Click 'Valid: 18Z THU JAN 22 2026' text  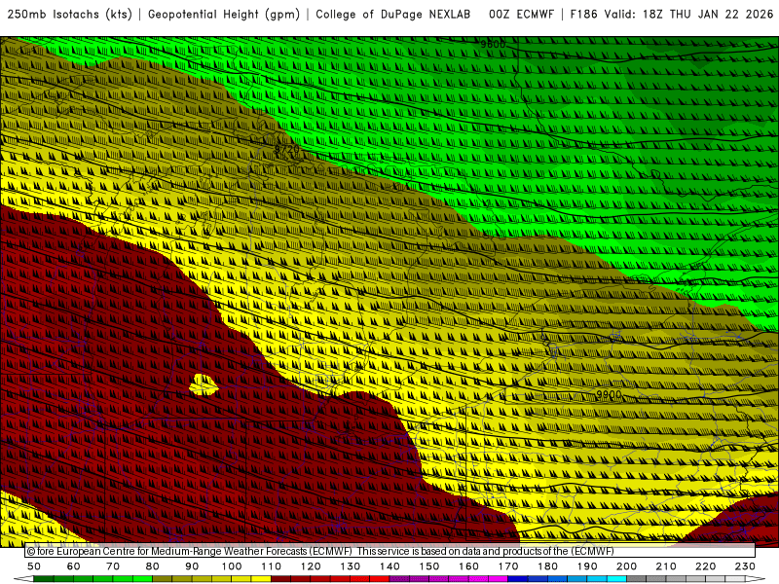[x=688, y=15]
